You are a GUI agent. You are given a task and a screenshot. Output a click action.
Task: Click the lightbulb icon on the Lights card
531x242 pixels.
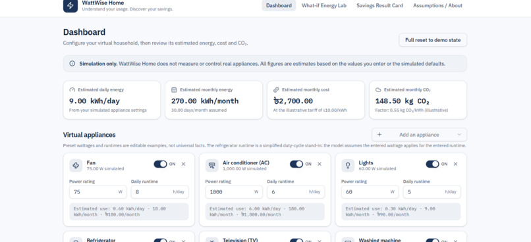(x=348, y=166)
